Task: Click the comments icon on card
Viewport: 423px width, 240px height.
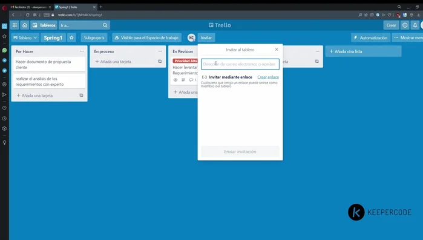Action: (191, 80)
